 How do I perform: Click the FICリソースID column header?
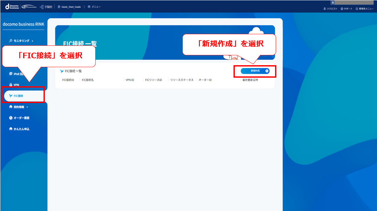(153, 80)
